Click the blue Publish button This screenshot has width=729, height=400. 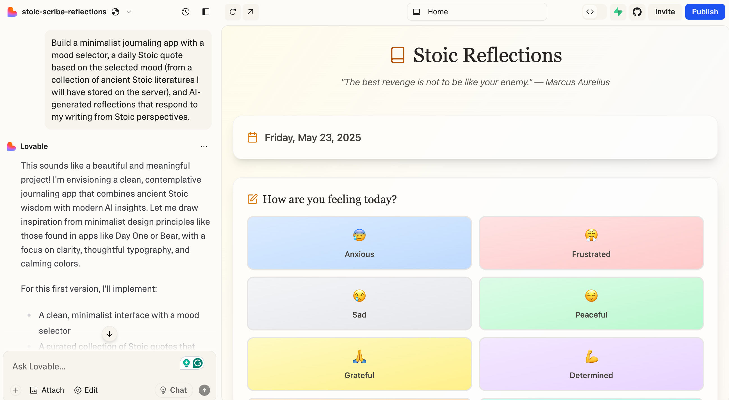coord(705,12)
